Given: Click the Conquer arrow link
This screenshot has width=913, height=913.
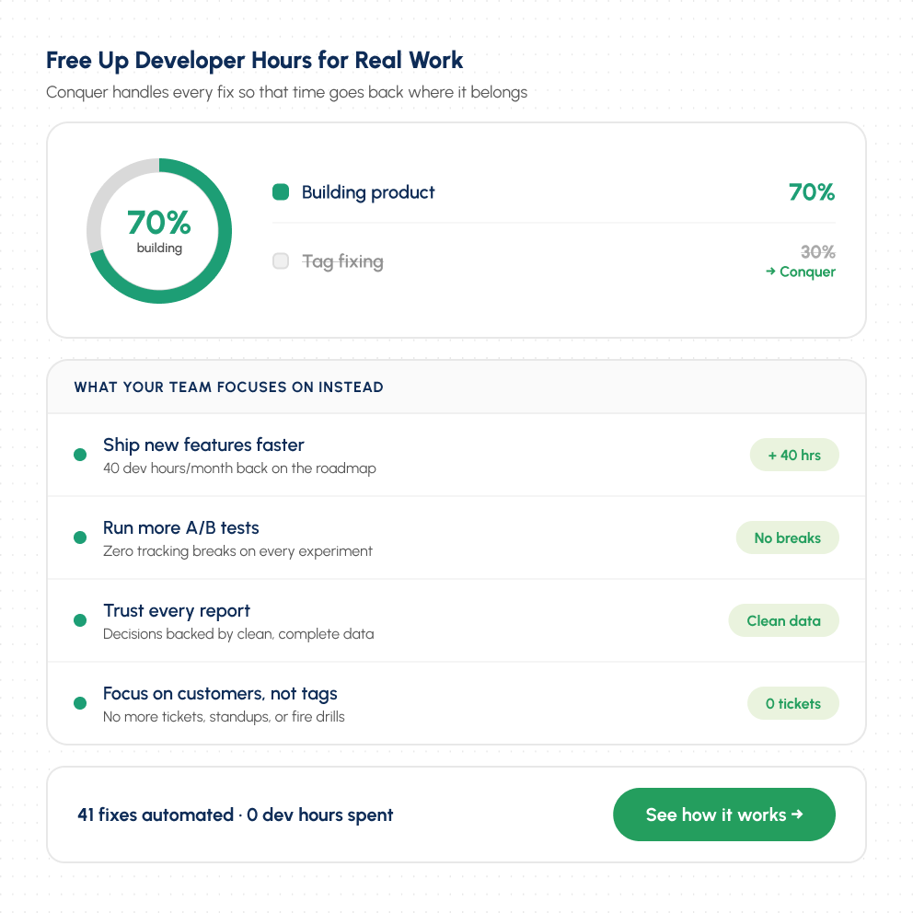Looking at the screenshot, I should coord(801,272).
